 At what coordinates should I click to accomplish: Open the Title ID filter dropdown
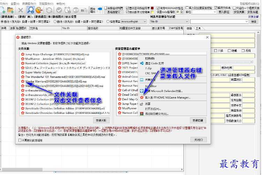(x=169, y=22)
